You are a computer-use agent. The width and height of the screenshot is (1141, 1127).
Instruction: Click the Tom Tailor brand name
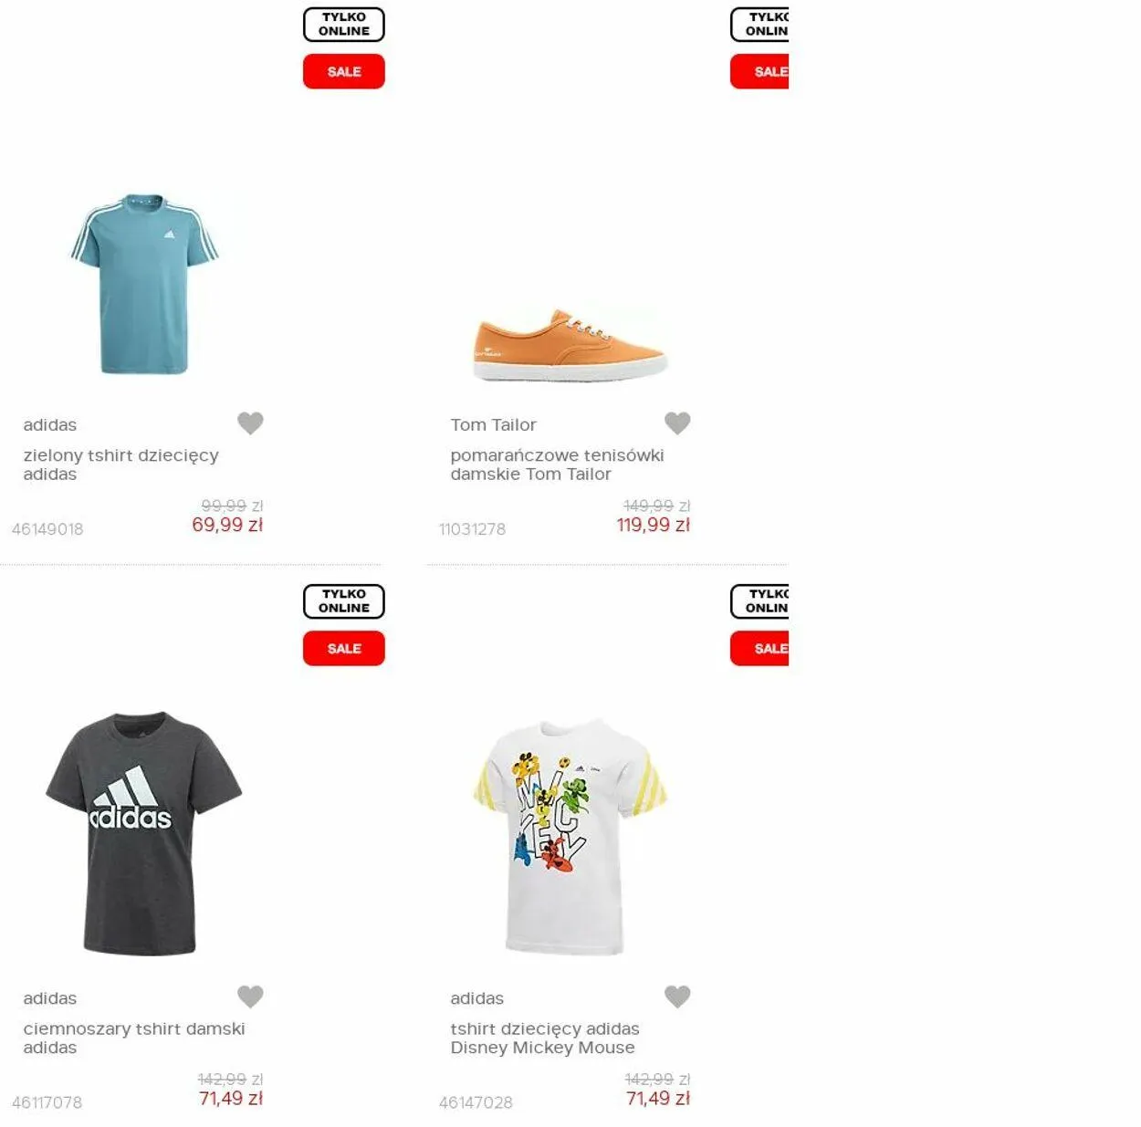coord(493,424)
